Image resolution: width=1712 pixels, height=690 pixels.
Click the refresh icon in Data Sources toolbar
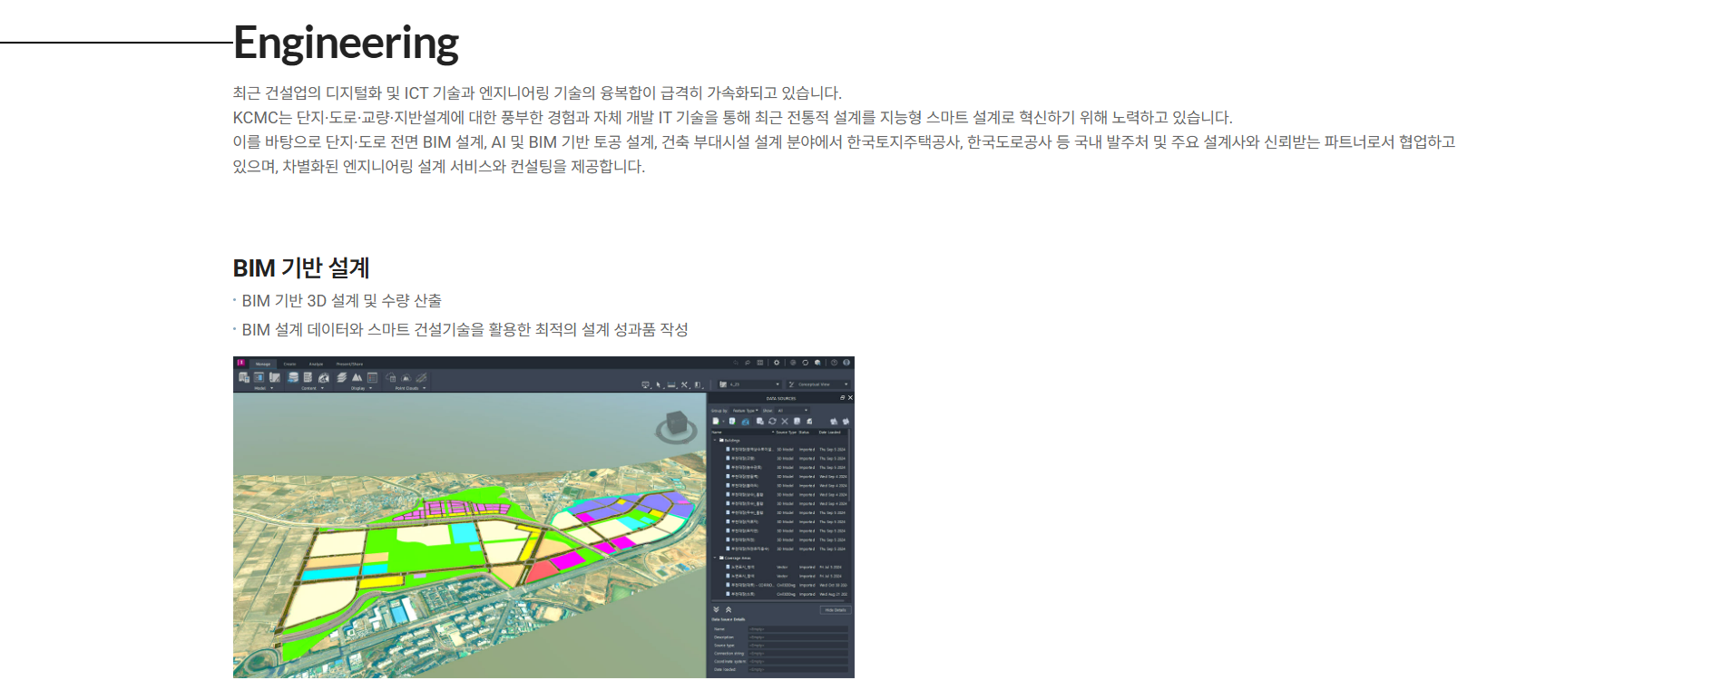click(x=772, y=422)
